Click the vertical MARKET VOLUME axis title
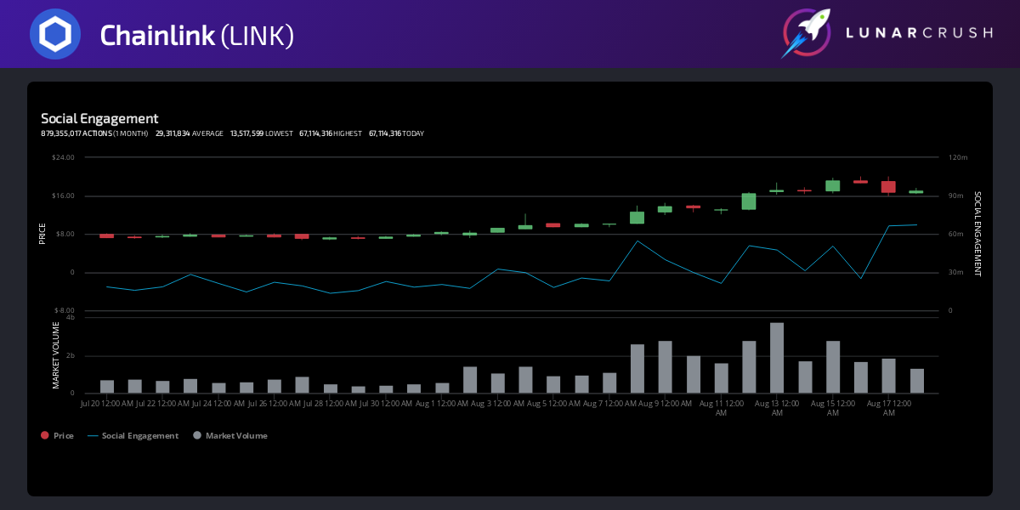 coord(56,355)
